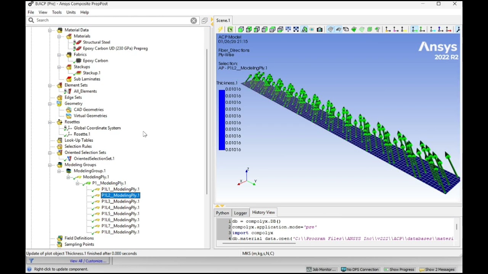488x274 pixels.
Task: Click the blue thickness legend color bar
Action: tap(222, 120)
